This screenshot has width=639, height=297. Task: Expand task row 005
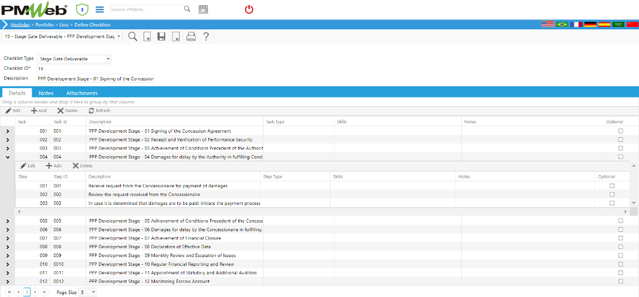pyautogui.click(x=8, y=221)
